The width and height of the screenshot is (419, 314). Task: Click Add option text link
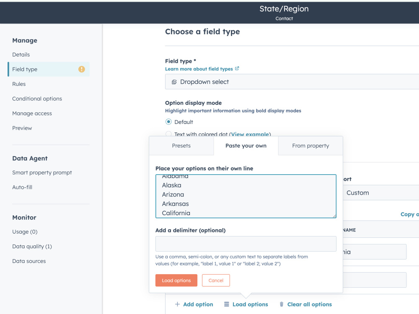coord(198,304)
